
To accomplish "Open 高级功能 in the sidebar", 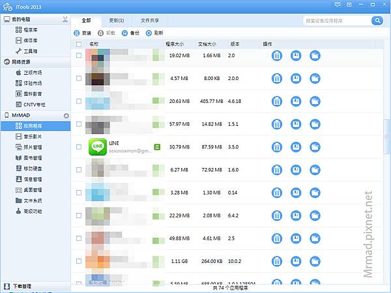I will (35, 212).
